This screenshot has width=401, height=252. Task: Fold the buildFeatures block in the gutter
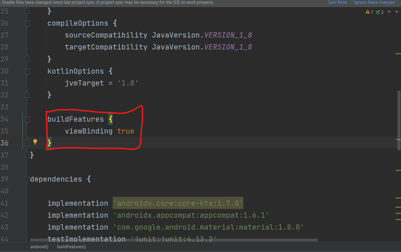[27, 119]
